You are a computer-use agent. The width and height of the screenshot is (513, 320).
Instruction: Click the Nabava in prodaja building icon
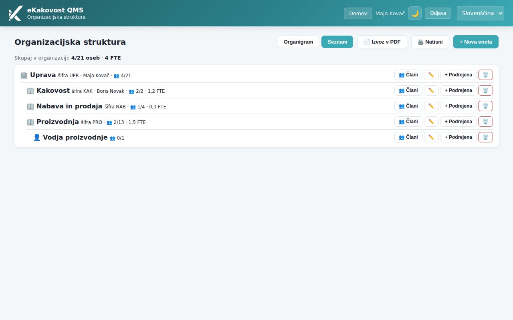pyautogui.click(x=30, y=106)
